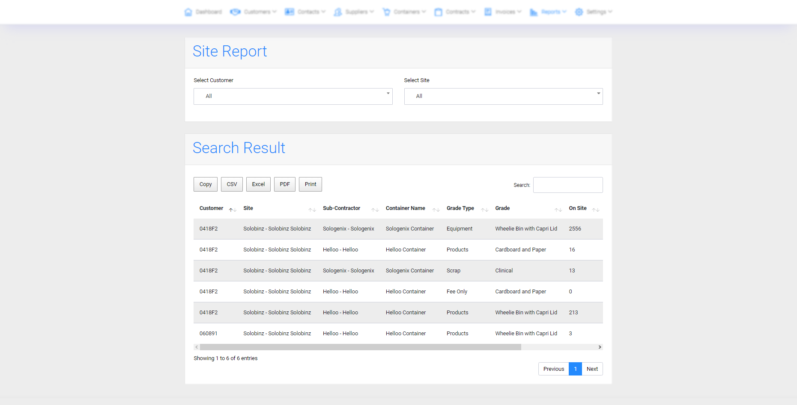Click the Containers cart icon
The width and height of the screenshot is (797, 405).
386,12
